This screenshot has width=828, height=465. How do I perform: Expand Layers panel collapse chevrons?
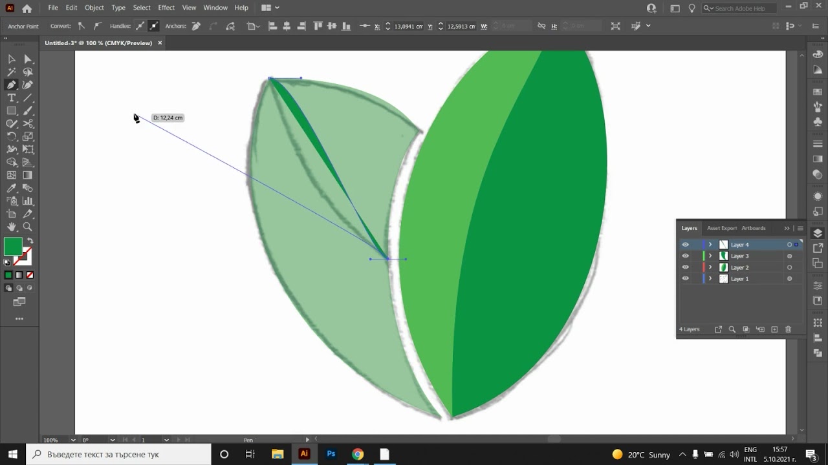(x=787, y=228)
